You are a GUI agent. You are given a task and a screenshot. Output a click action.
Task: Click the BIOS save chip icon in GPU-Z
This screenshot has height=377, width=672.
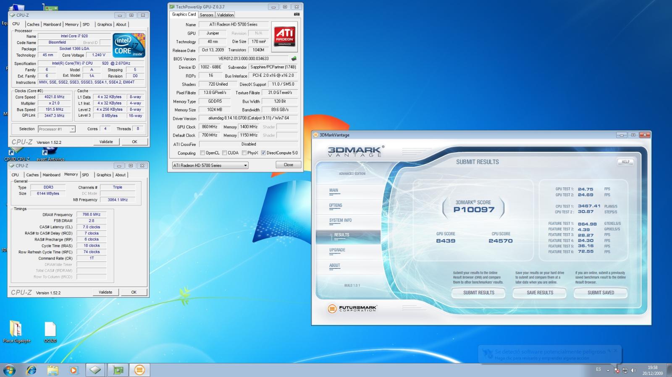click(294, 59)
